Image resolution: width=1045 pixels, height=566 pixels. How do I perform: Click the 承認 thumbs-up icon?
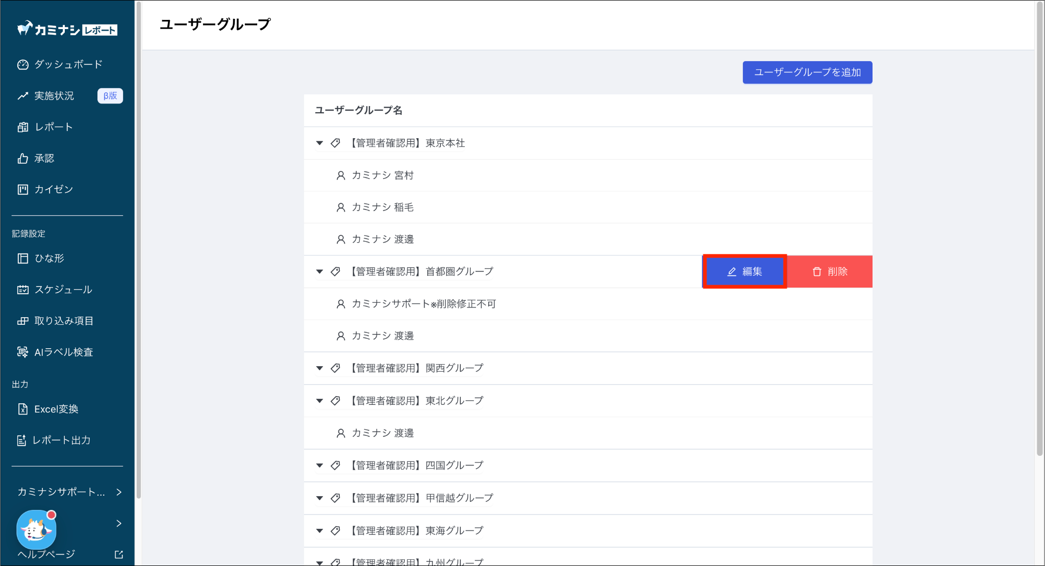click(x=22, y=159)
